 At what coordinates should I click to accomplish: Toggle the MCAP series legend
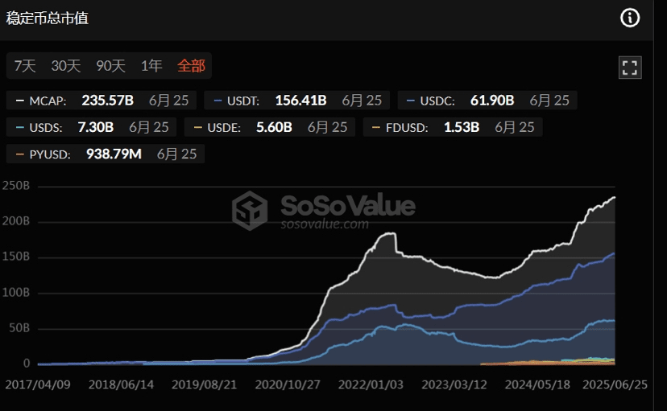pos(53,101)
